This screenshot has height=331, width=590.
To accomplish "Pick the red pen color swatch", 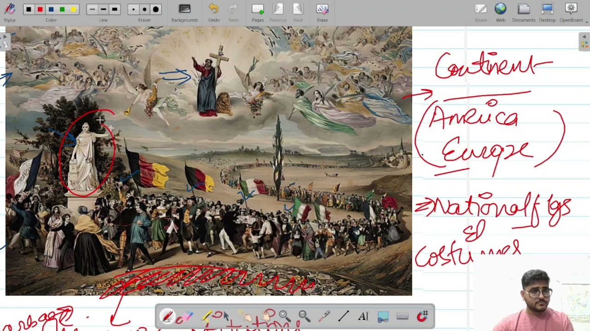I will (40, 9).
